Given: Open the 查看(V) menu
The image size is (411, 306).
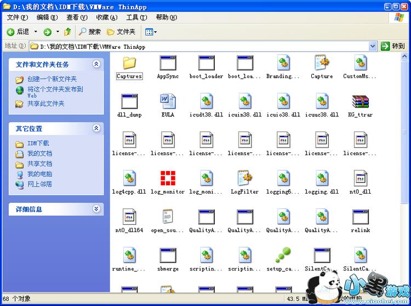Looking at the screenshot, I should [77, 18].
